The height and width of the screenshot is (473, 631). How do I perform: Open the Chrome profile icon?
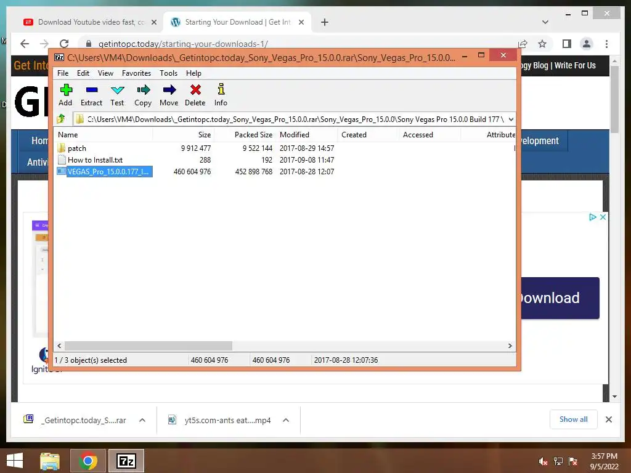(x=587, y=44)
